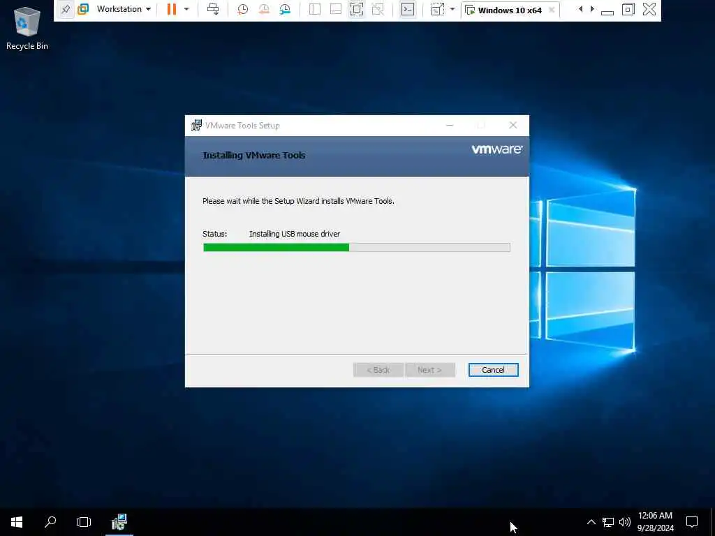Open the volume control tray icon
715x536 pixels.
(625, 522)
